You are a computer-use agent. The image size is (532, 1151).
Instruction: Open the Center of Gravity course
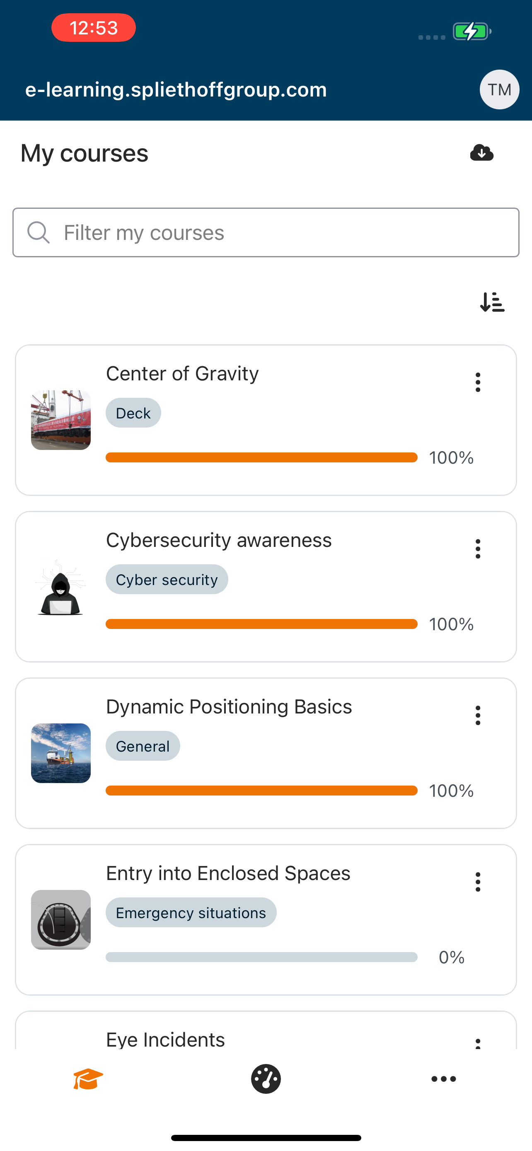coord(182,374)
